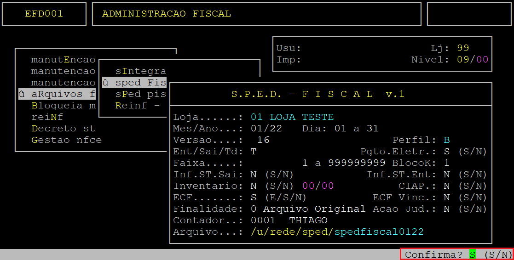
Task: Click Finalidade value 0 Arquivo Original
Action: click(308, 209)
